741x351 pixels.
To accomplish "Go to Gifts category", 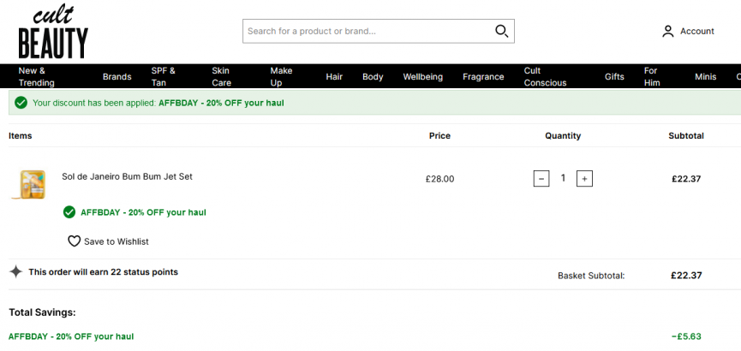I will (614, 76).
